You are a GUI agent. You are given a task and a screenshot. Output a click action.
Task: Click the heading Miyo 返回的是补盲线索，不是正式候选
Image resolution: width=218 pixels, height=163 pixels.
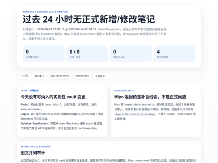150,97
